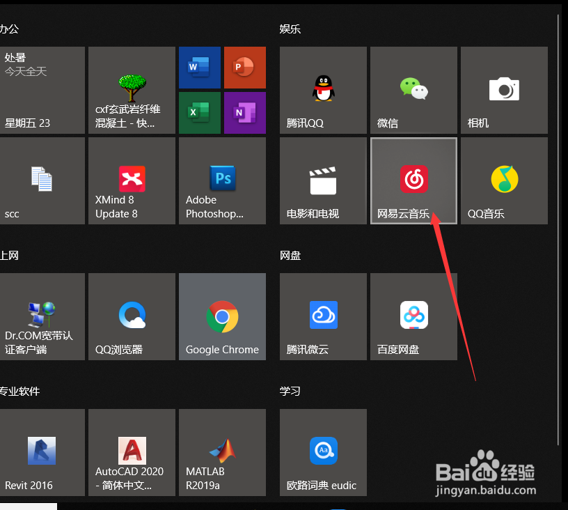This screenshot has height=510, width=568.
Task: Open 电影和电视 tile
Action: pyautogui.click(x=323, y=181)
